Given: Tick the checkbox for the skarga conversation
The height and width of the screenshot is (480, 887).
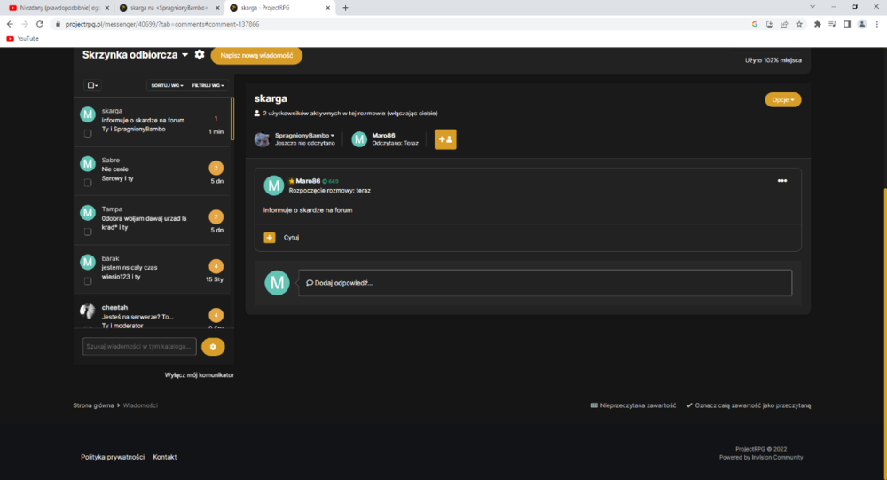Looking at the screenshot, I should click(88, 134).
